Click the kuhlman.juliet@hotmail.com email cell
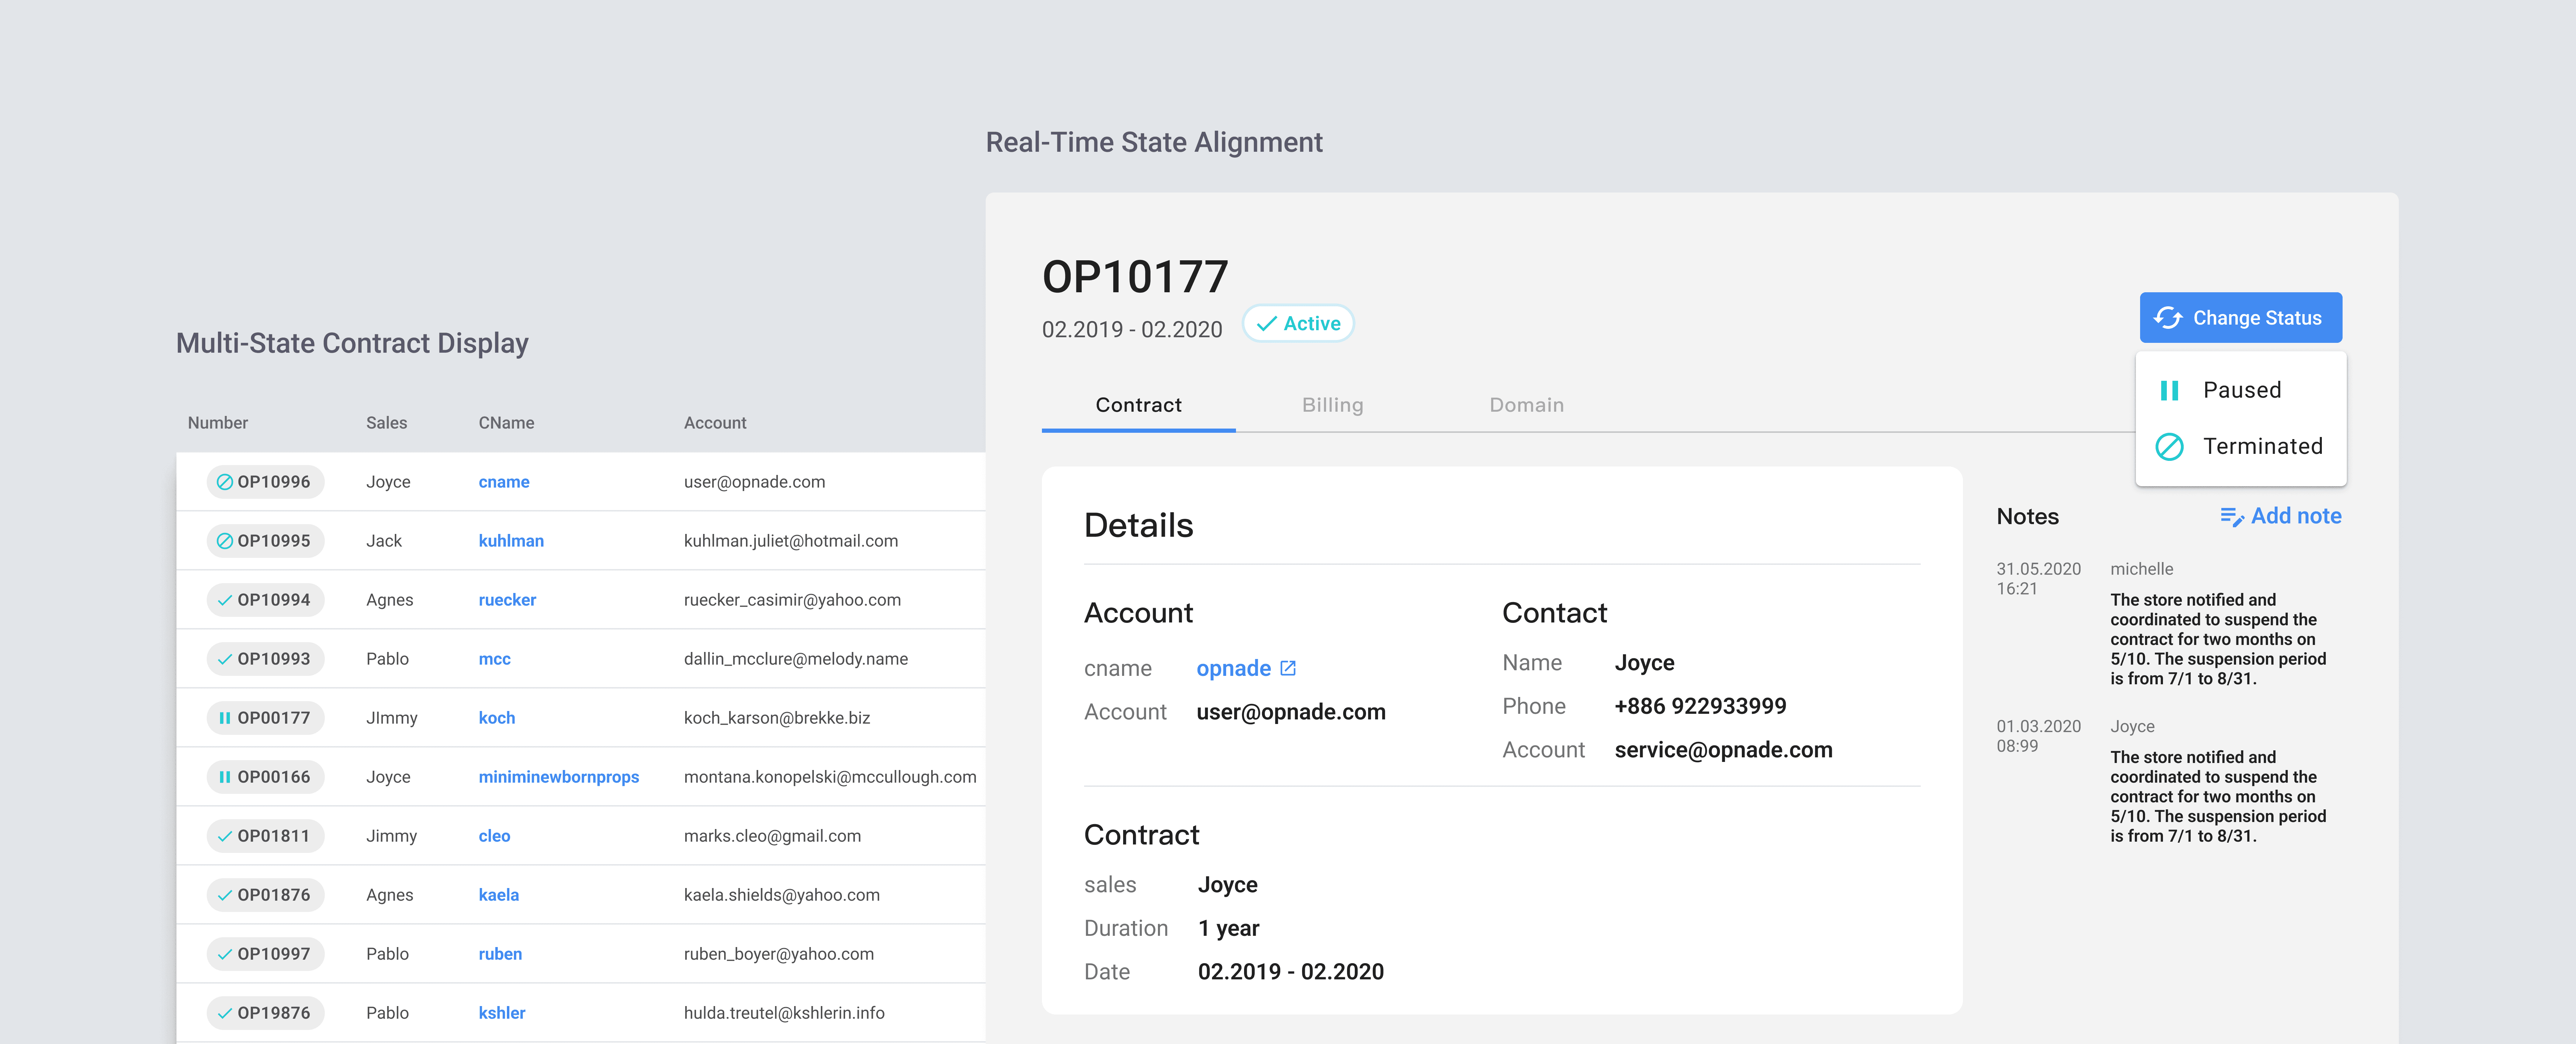 click(791, 541)
